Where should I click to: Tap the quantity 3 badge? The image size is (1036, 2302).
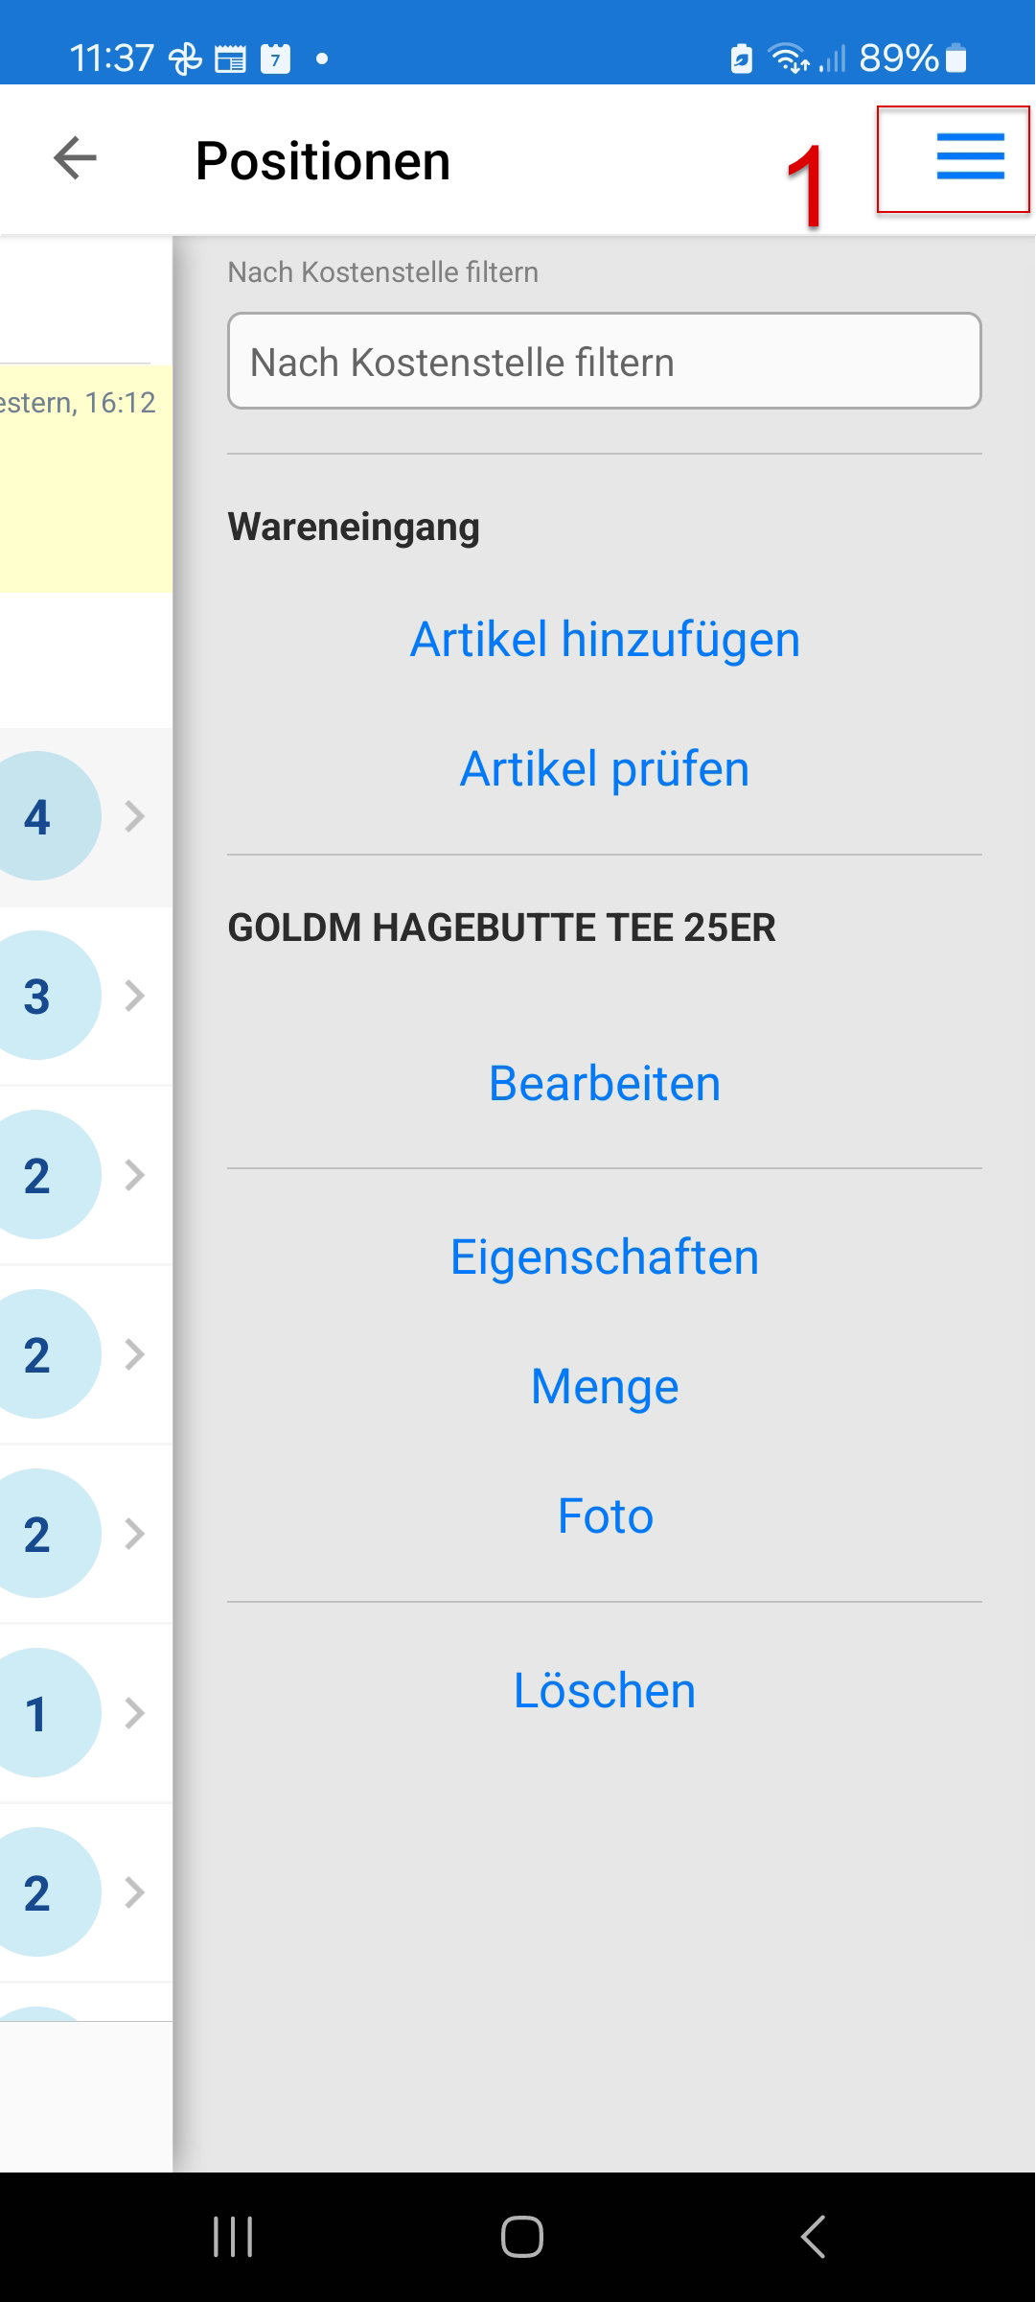coord(38,996)
